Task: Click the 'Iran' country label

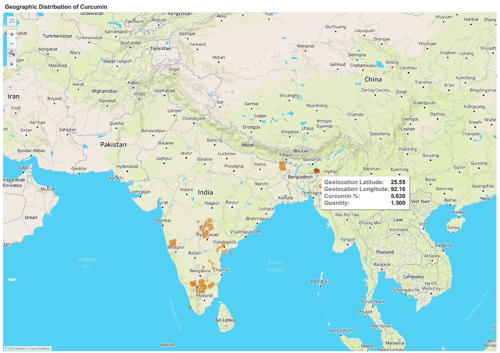Action: [13, 97]
